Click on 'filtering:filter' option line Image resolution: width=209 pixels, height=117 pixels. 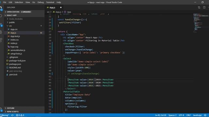click(x=77, y=107)
